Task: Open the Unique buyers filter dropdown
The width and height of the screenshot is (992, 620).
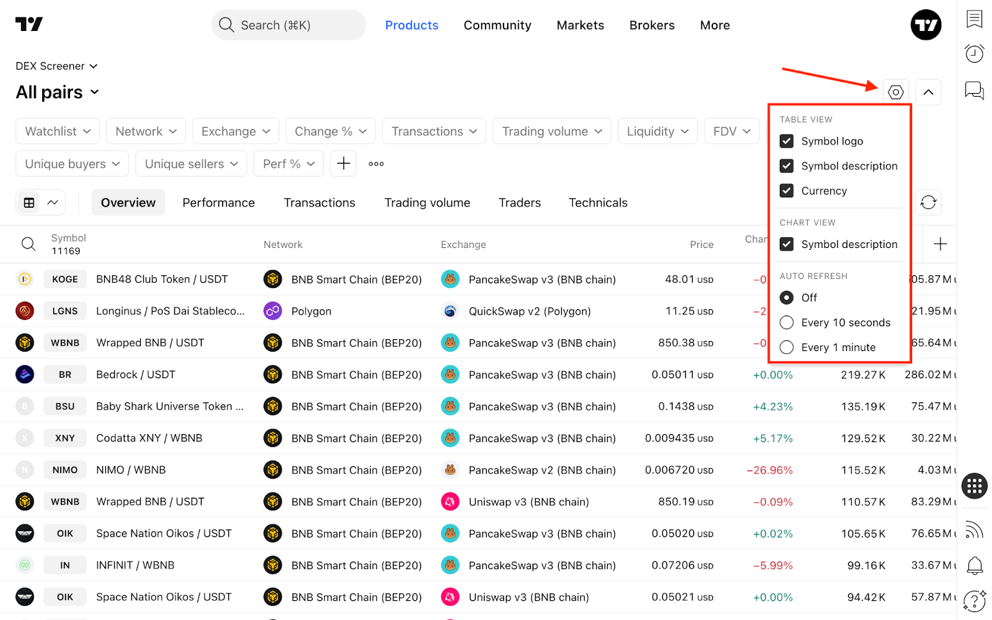Action: click(72, 164)
